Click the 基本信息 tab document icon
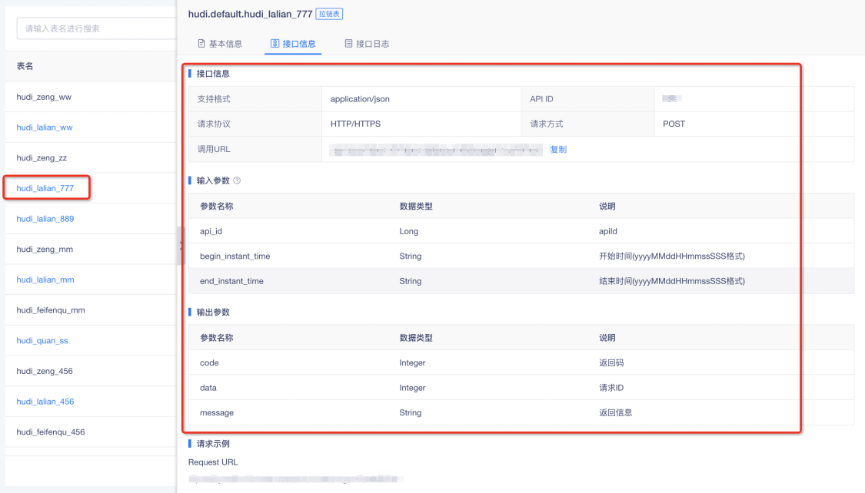Image resolution: width=865 pixels, height=493 pixels. tap(201, 44)
